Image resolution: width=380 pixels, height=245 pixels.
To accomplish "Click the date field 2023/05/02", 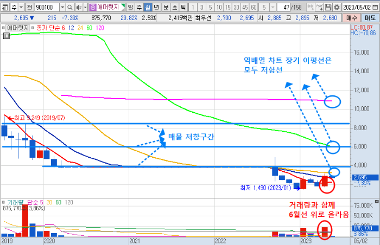I will point(357,7).
